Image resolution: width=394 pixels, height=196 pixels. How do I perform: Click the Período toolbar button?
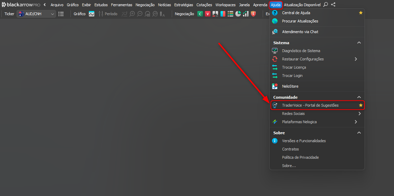point(108,14)
